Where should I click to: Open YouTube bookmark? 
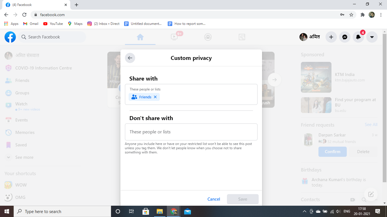[x=53, y=24]
